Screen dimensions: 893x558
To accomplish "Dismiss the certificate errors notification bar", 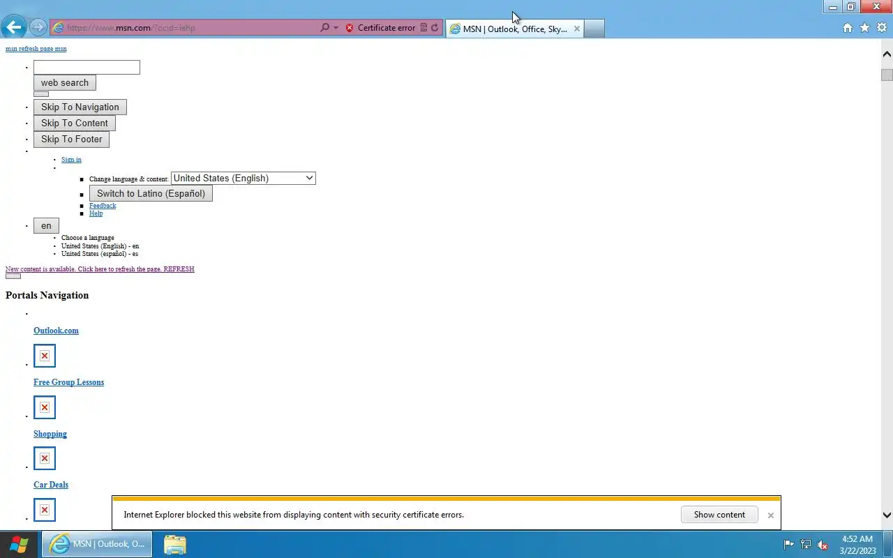I will 770,515.
